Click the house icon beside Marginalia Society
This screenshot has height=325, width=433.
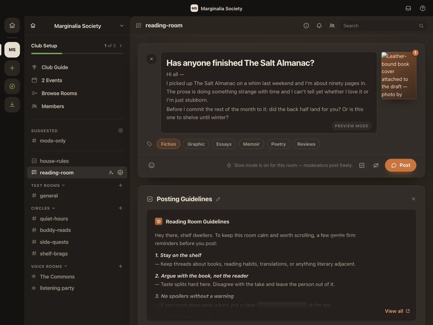pos(33,26)
